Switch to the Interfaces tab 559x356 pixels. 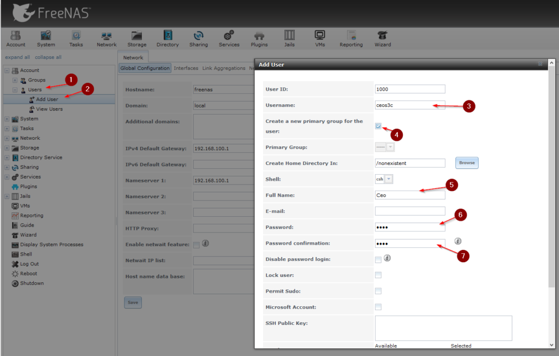(x=186, y=68)
